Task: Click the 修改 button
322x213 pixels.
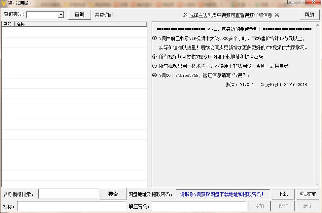Action: click(x=283, y=206)
